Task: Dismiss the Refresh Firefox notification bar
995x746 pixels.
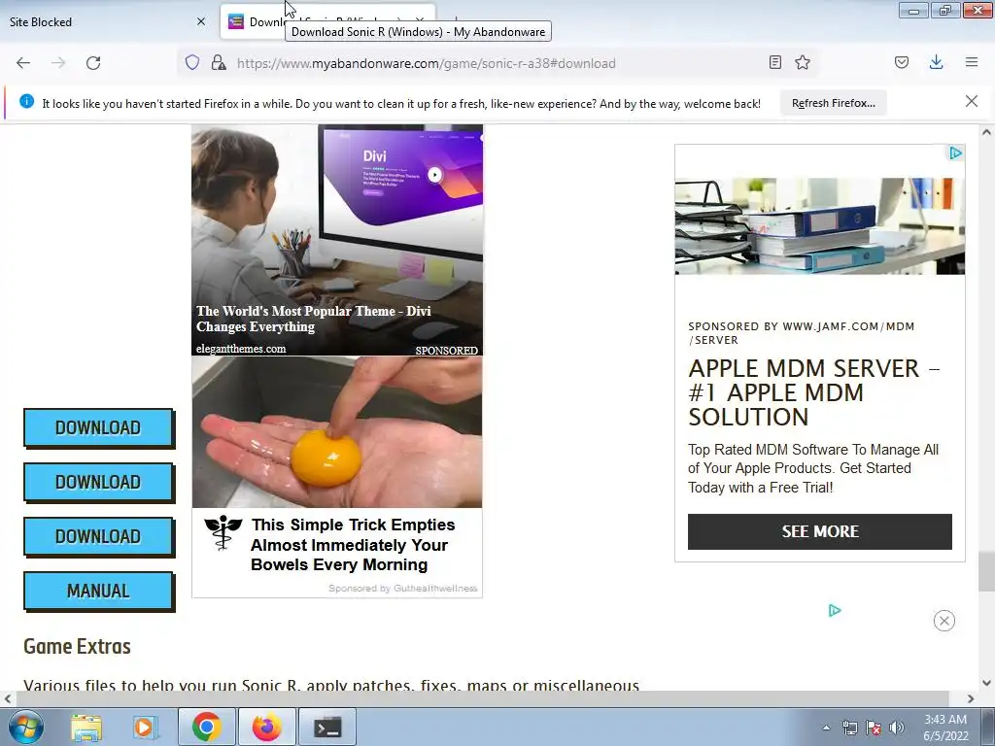Action: 972,101
